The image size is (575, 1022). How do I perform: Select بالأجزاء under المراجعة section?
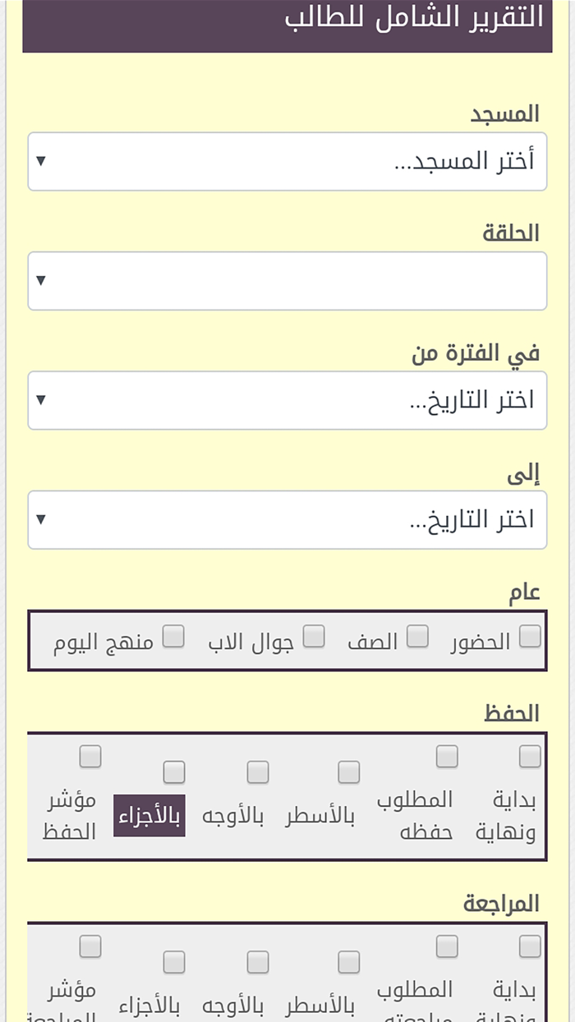click(x=173, y=960)
